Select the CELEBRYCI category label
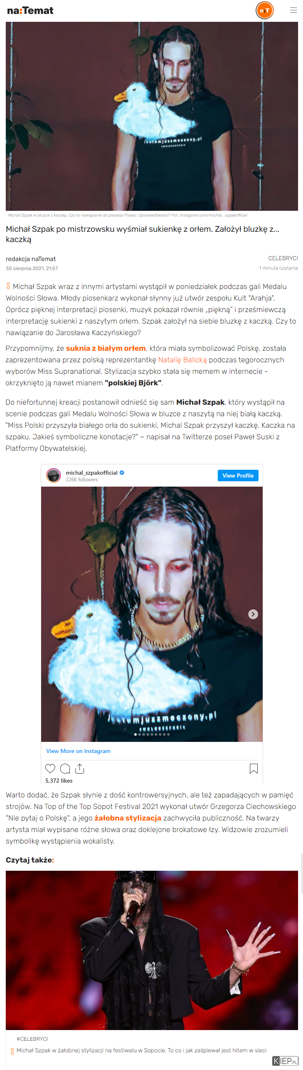 point(283,258)
